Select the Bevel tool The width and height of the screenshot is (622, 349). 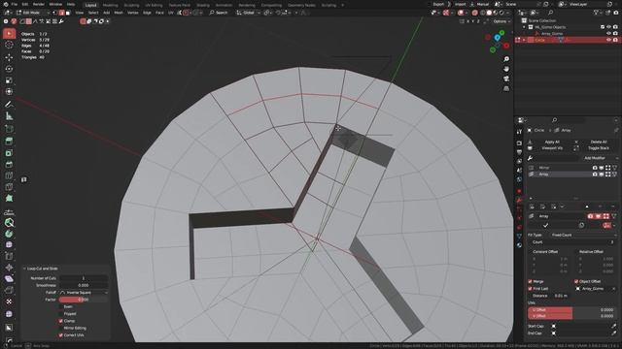pyautogui.click(x=9, y=165)
